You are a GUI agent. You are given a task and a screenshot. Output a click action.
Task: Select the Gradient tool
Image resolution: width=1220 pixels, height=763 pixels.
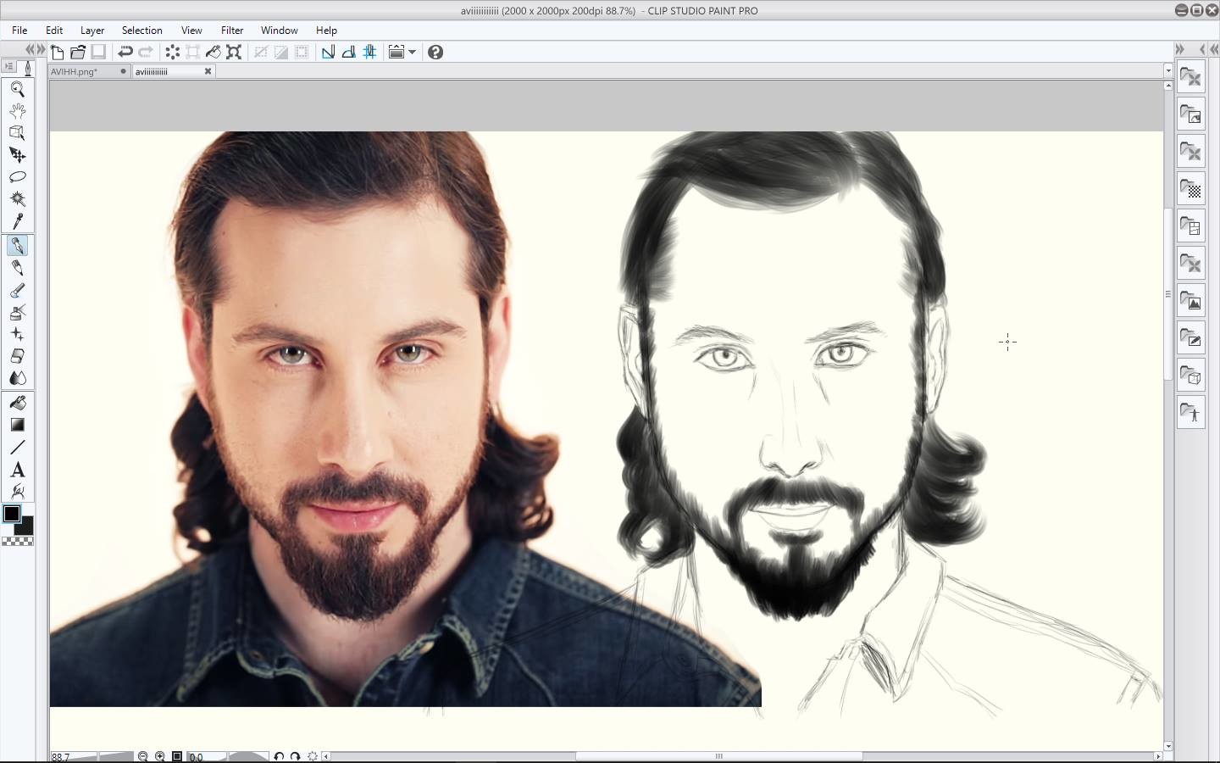point(17,425)
